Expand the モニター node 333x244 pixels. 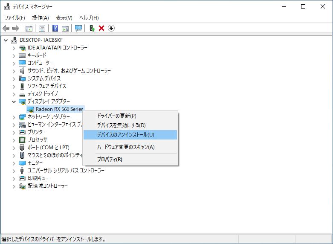point(14,163)
